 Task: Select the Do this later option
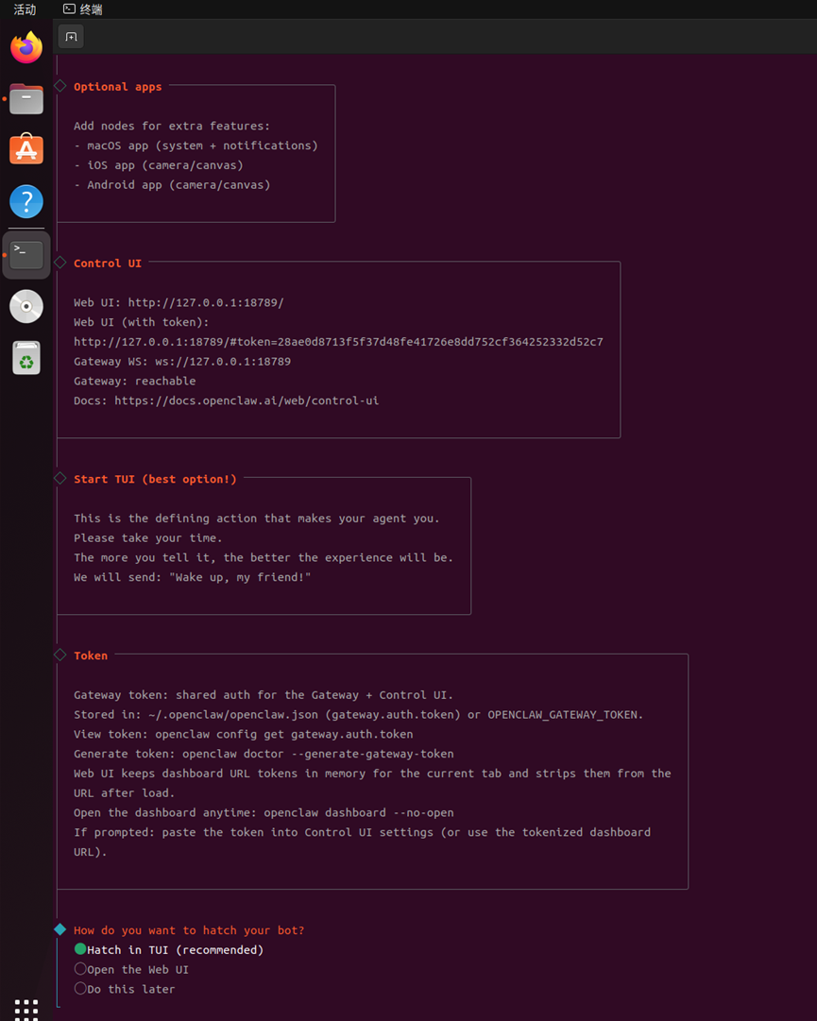[x=125, y=989]
